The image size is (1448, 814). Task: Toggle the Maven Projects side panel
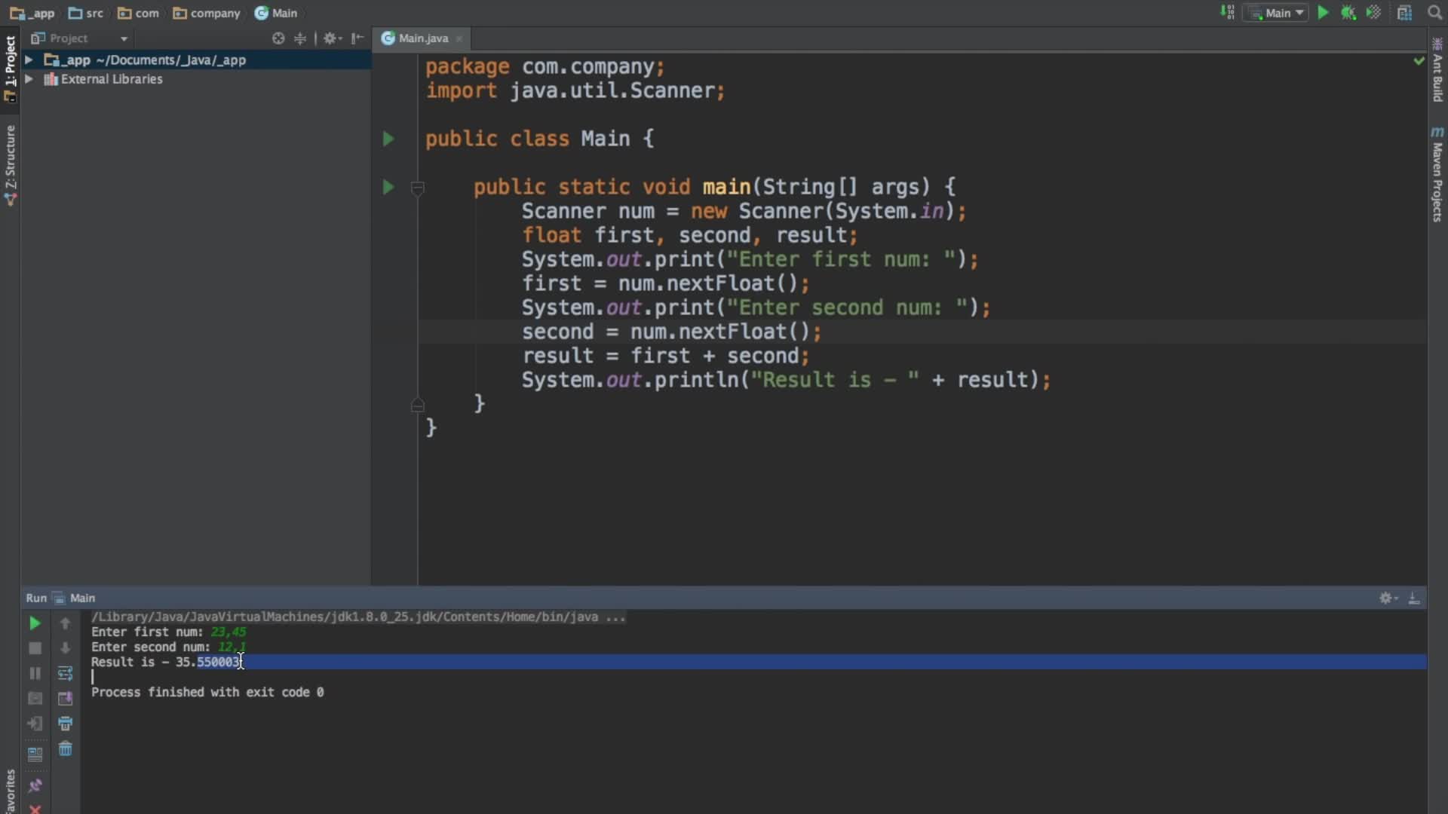click(1437, 175)
